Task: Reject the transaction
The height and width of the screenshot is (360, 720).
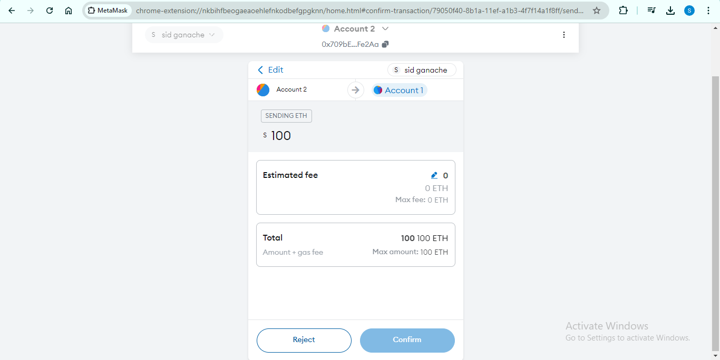Action: 304,340
